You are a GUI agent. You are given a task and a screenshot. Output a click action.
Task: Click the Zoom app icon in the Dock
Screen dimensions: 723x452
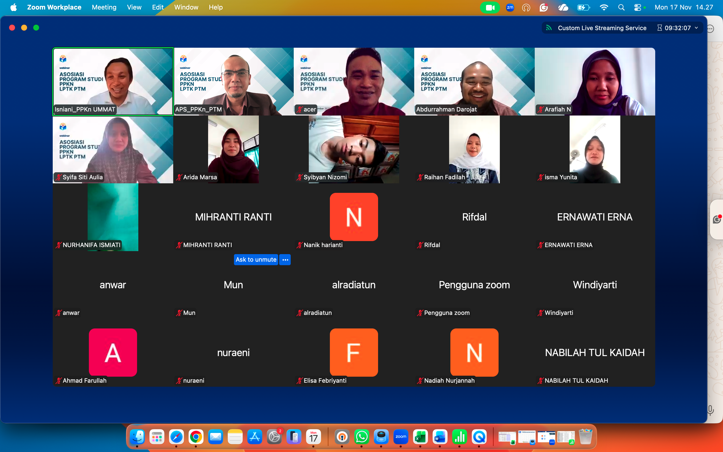401,437
